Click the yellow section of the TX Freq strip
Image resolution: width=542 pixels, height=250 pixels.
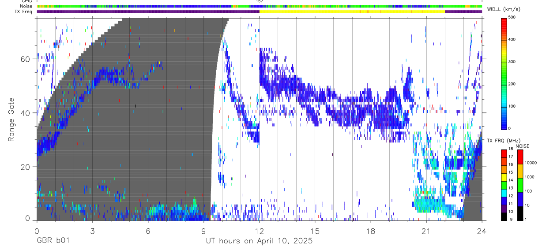click(352, 11)
